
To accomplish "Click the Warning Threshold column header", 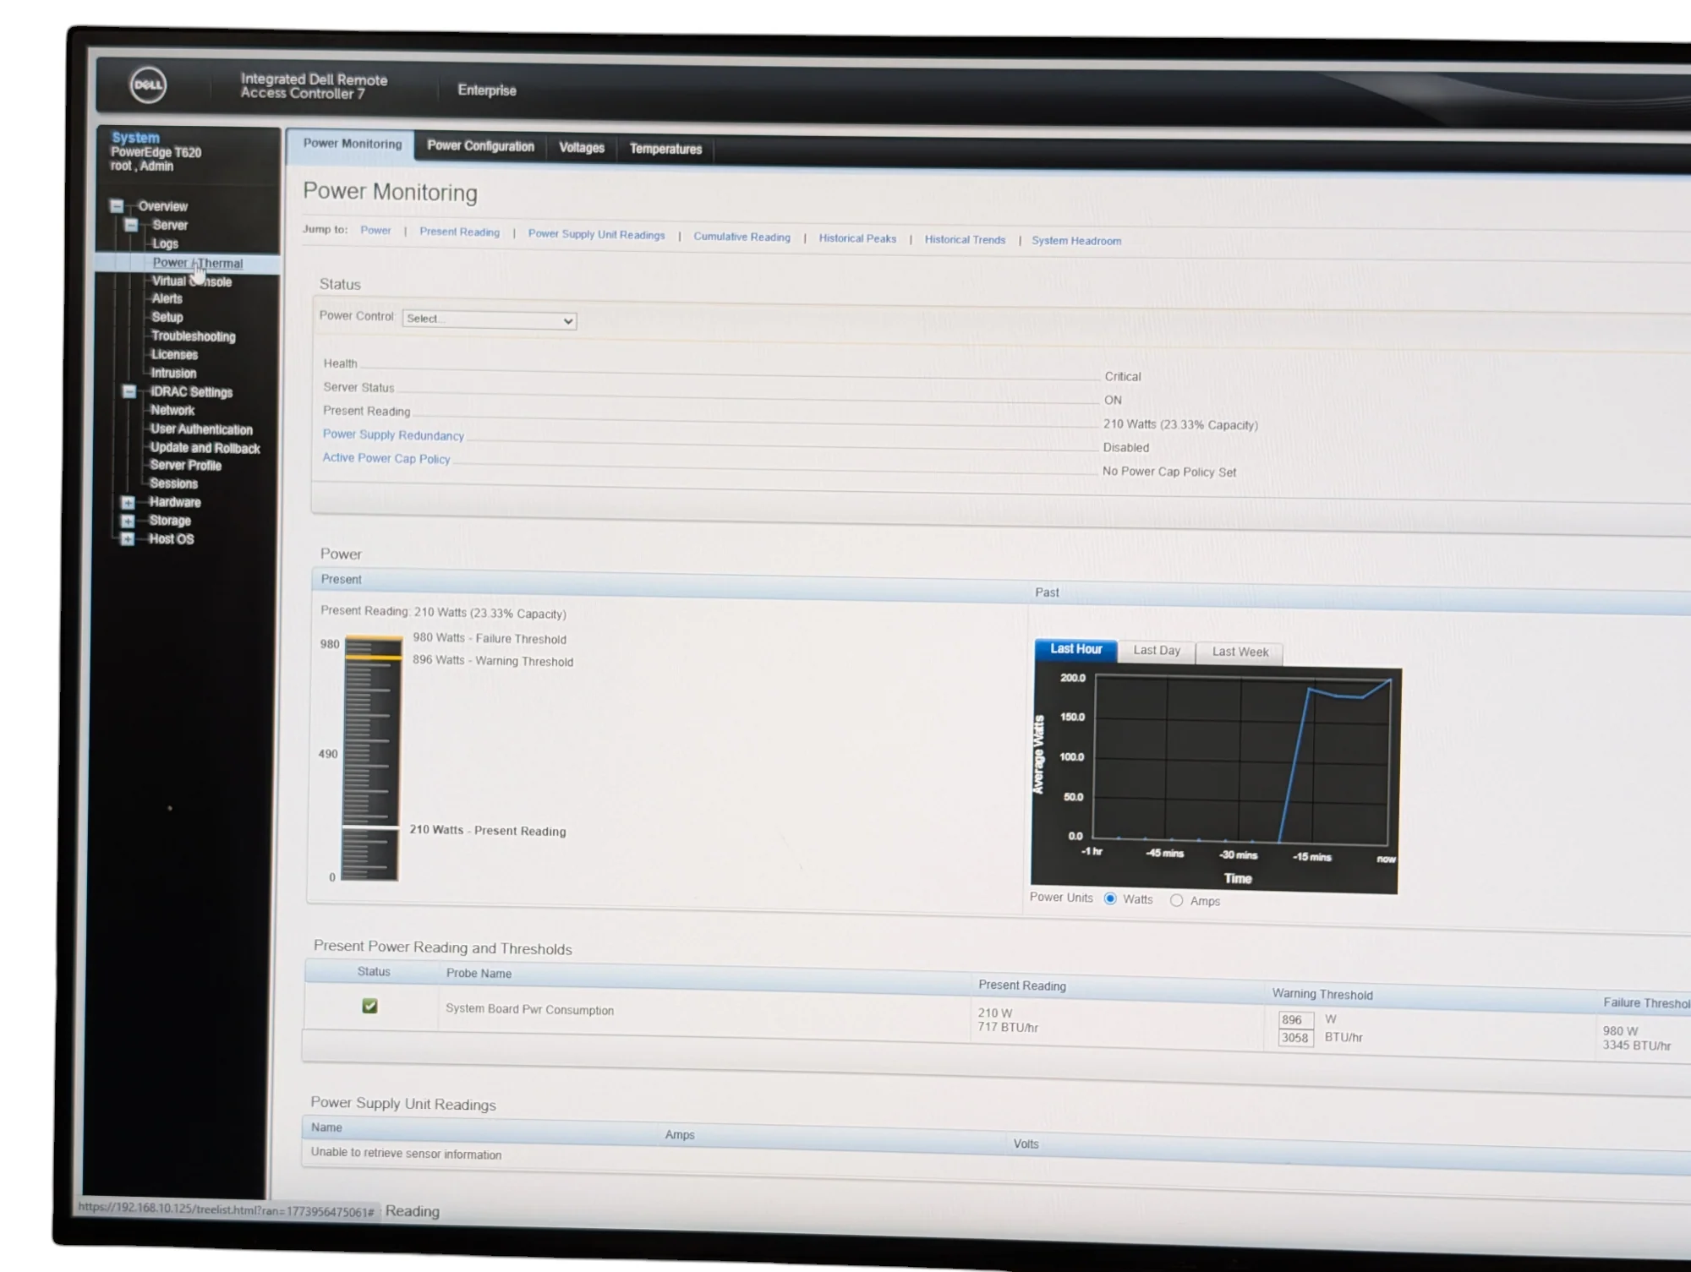I will coord(1322,995).
